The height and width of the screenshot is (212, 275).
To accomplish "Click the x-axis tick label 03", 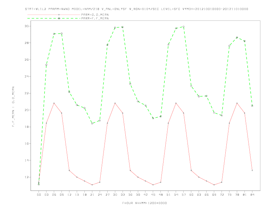I will [46, 195].
